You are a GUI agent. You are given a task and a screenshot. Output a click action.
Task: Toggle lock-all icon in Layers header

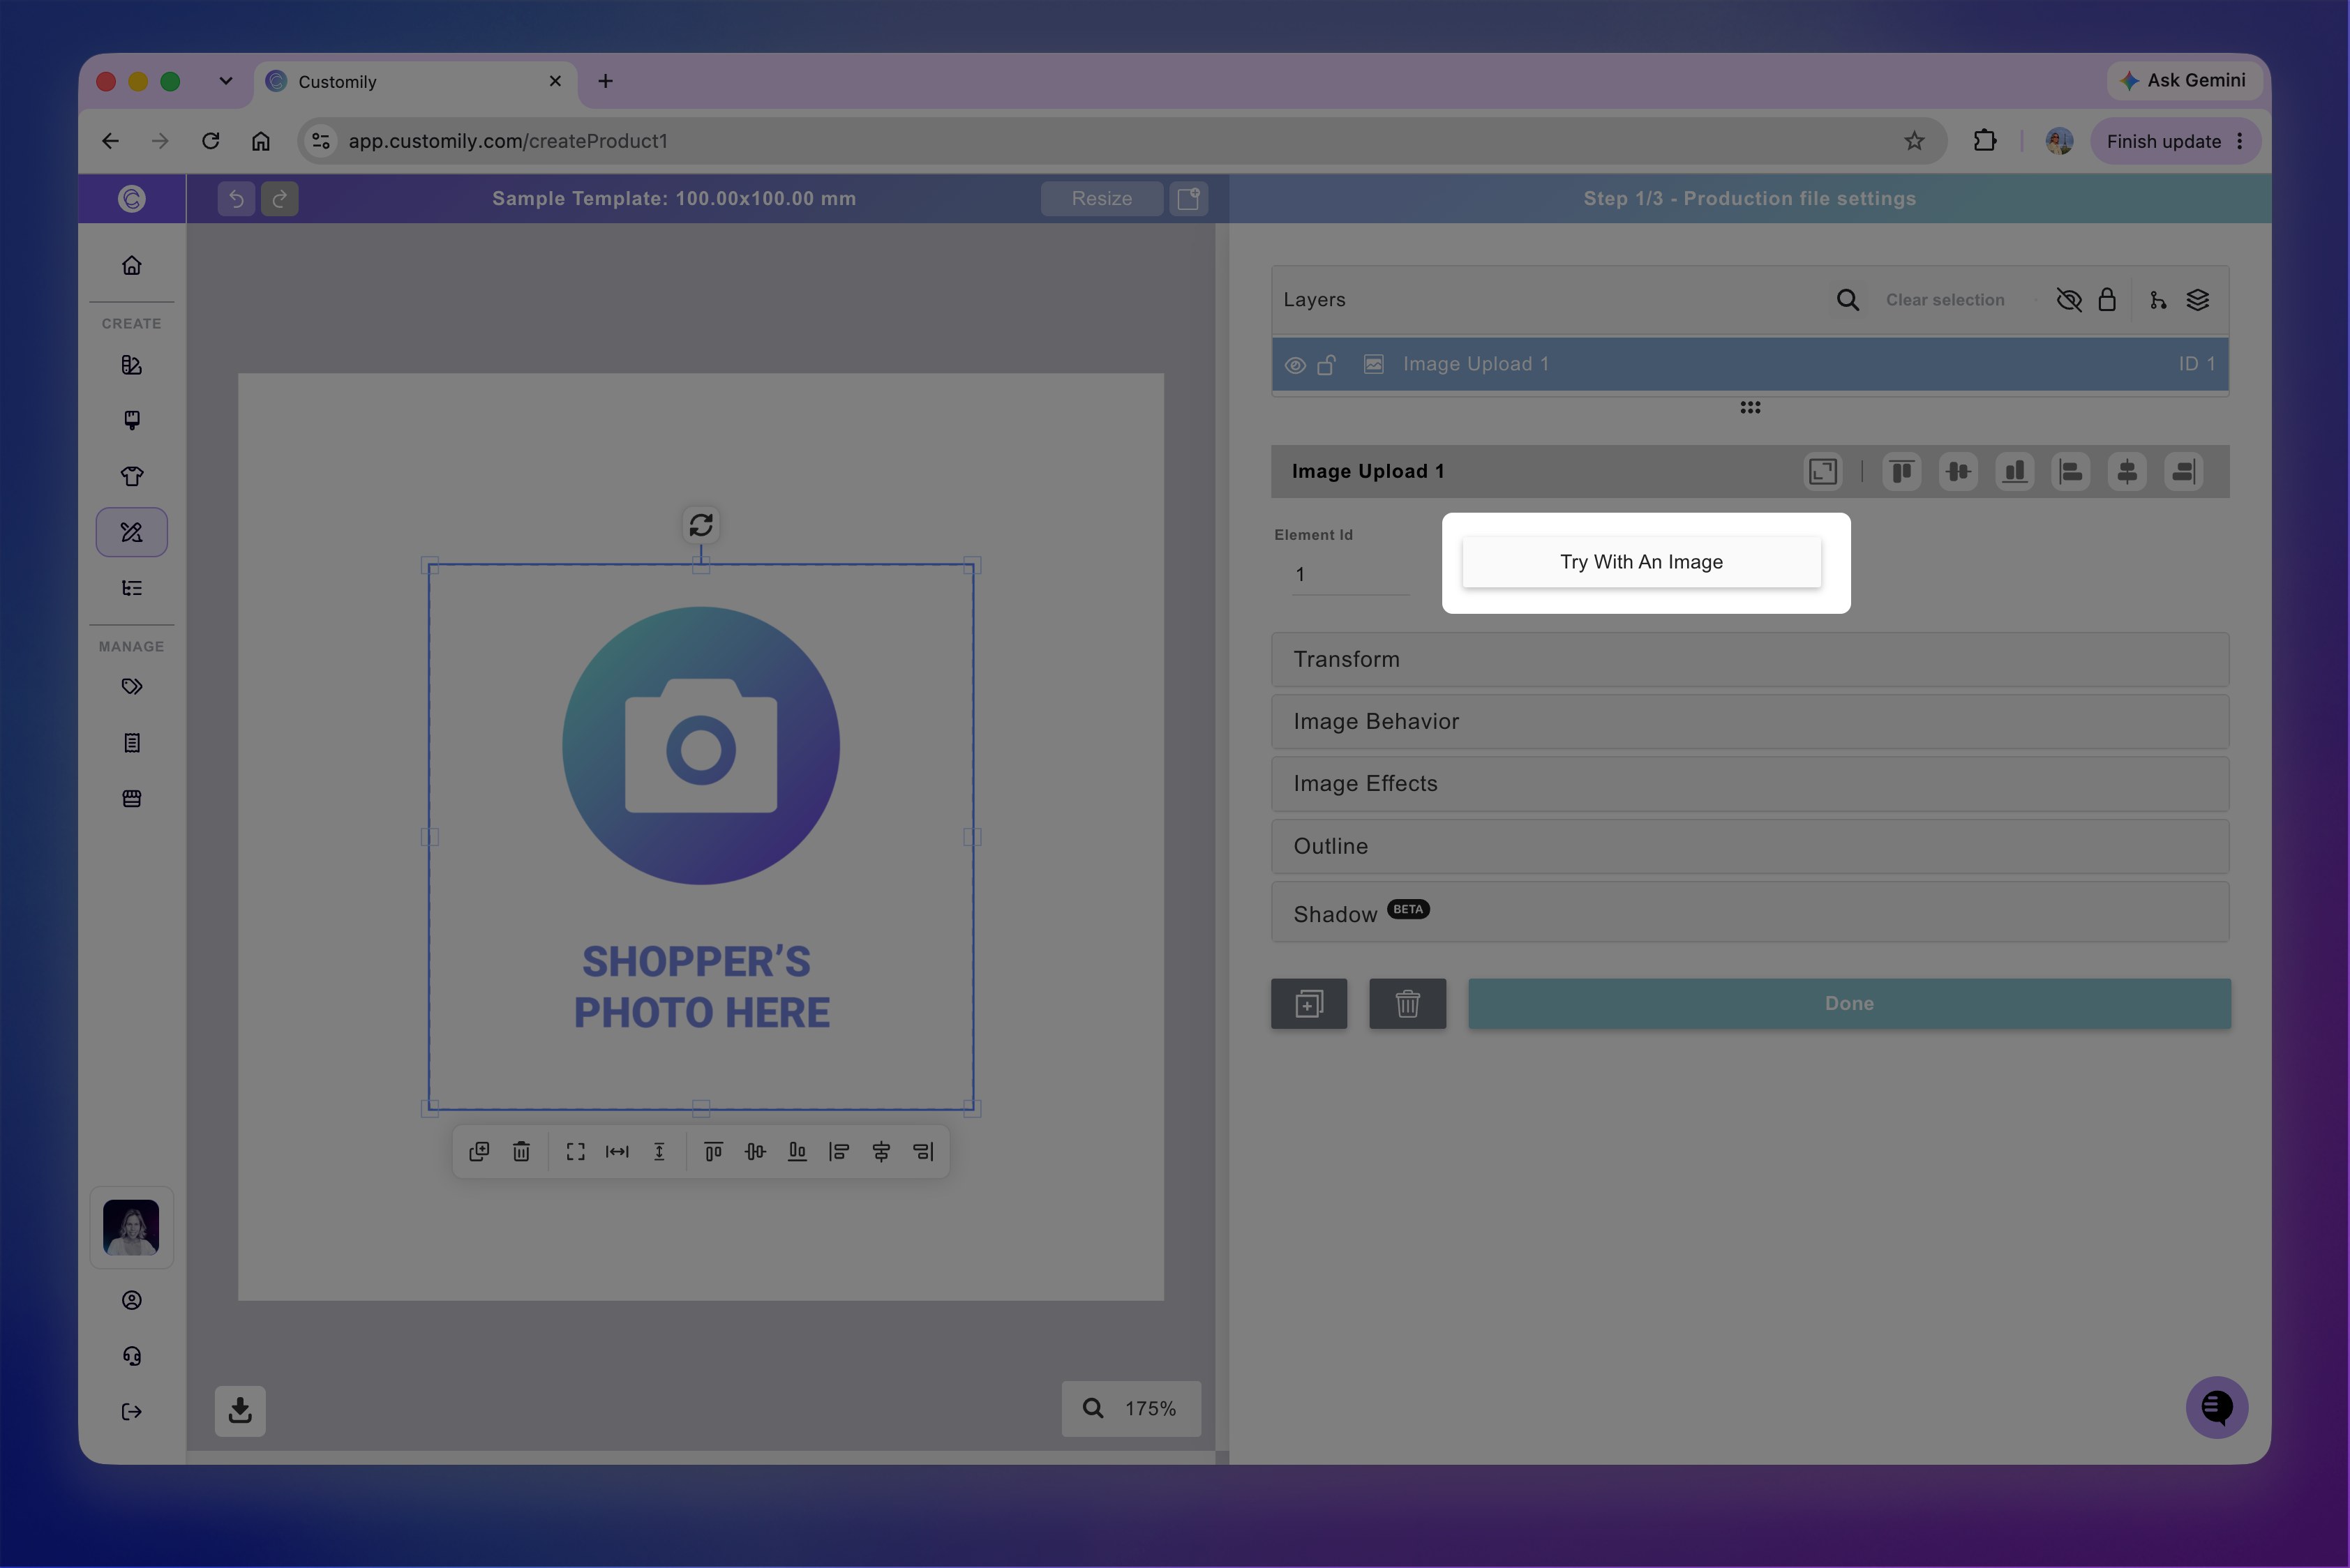(x=2107, y=300)
